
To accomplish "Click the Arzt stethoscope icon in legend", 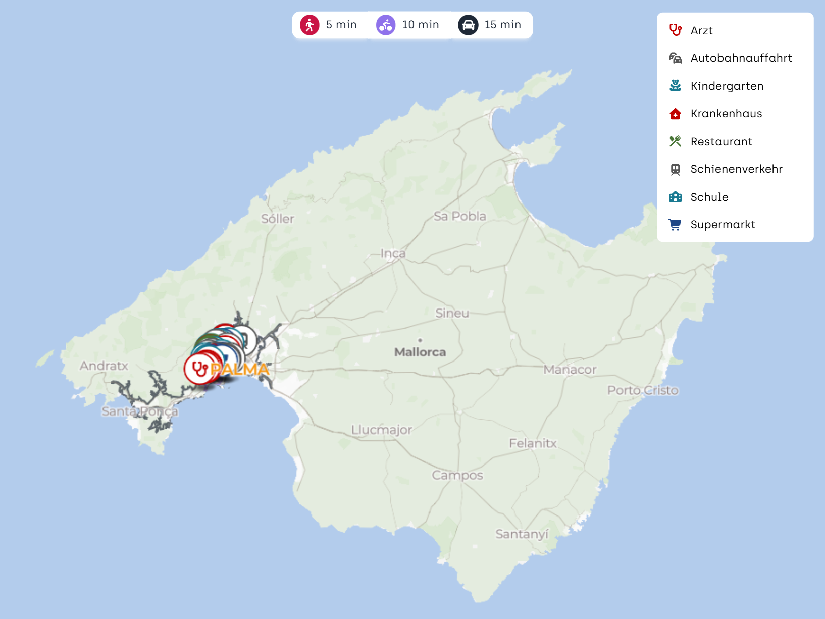I will click(675, 30).
